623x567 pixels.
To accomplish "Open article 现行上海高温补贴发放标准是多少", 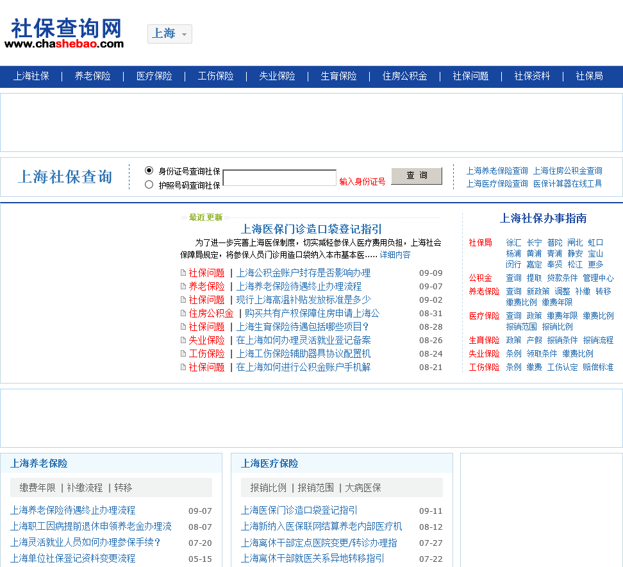I will tap(303, 300).
